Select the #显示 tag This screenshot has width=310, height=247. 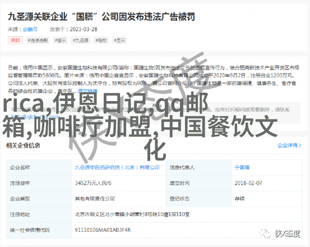(x=119, y=40)
